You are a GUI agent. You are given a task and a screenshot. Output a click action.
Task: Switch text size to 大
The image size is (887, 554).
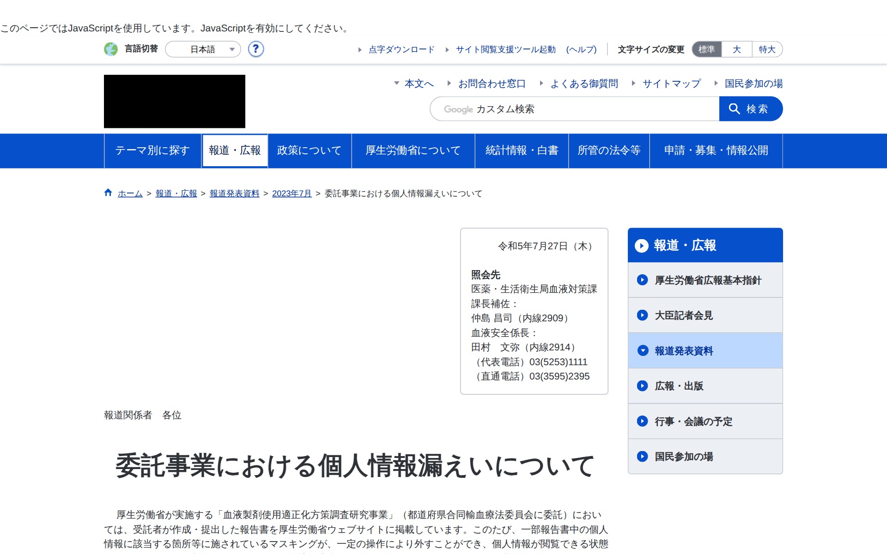pos(736,49)
